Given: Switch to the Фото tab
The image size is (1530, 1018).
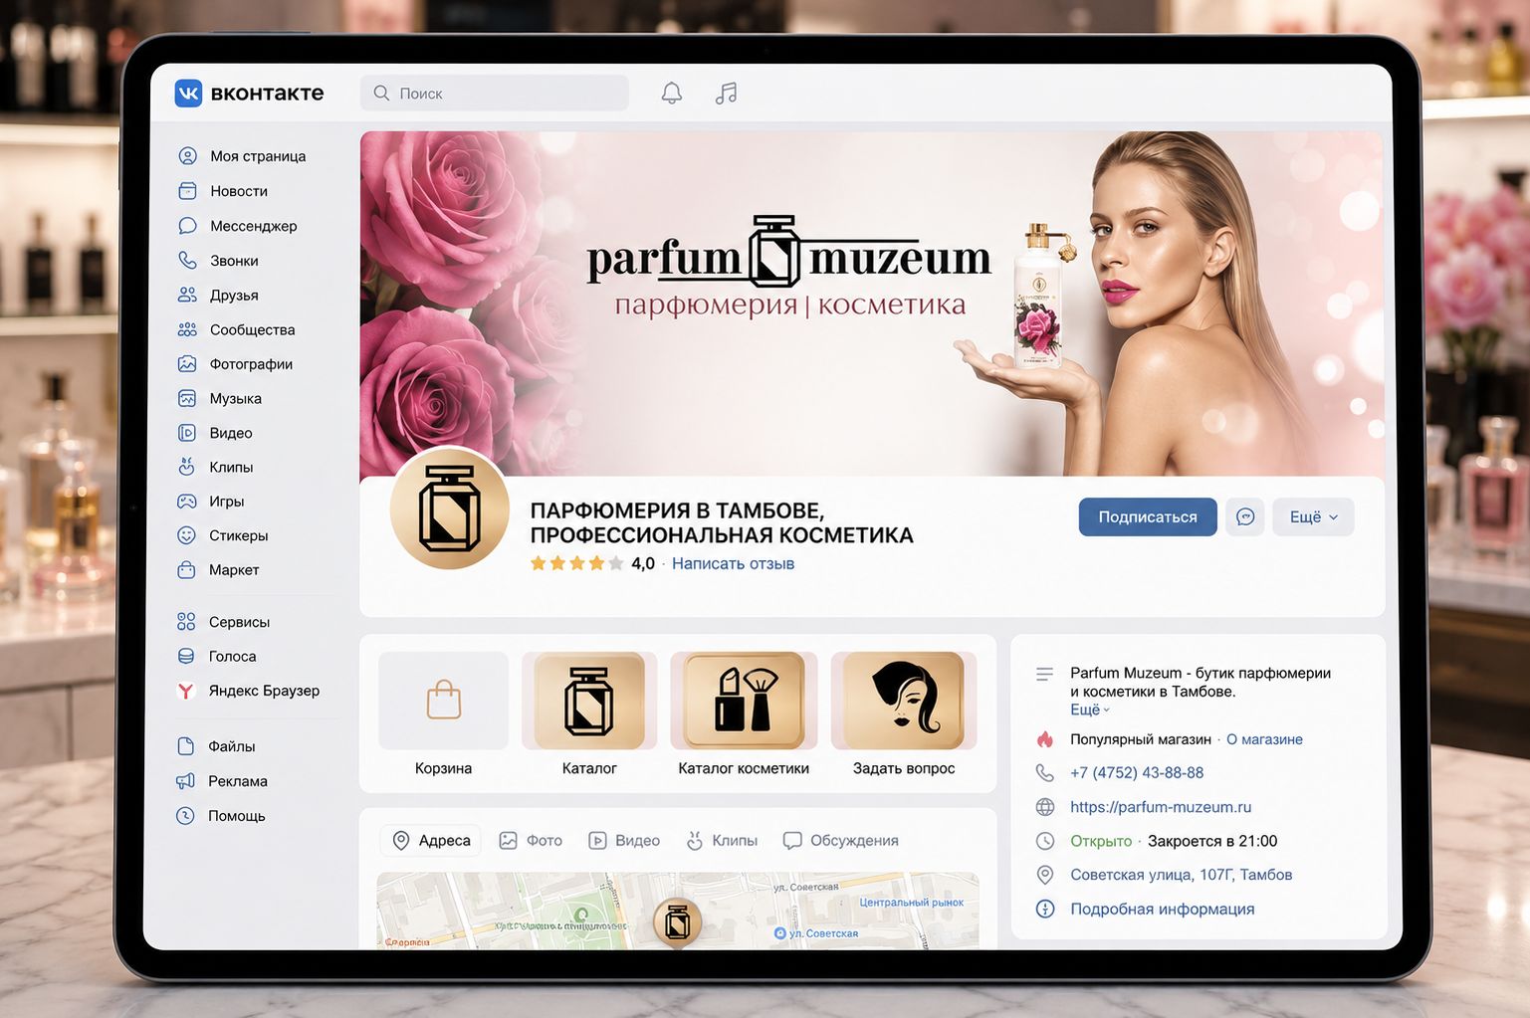Looking at the screenshot, I should [x=531, y=841].
